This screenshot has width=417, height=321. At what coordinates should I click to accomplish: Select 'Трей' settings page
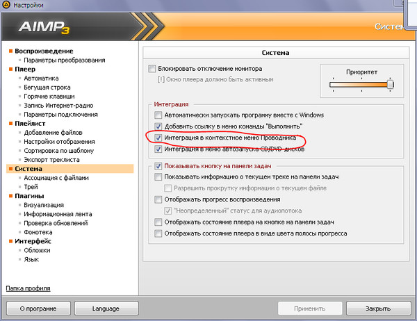(x=31, y=187)
